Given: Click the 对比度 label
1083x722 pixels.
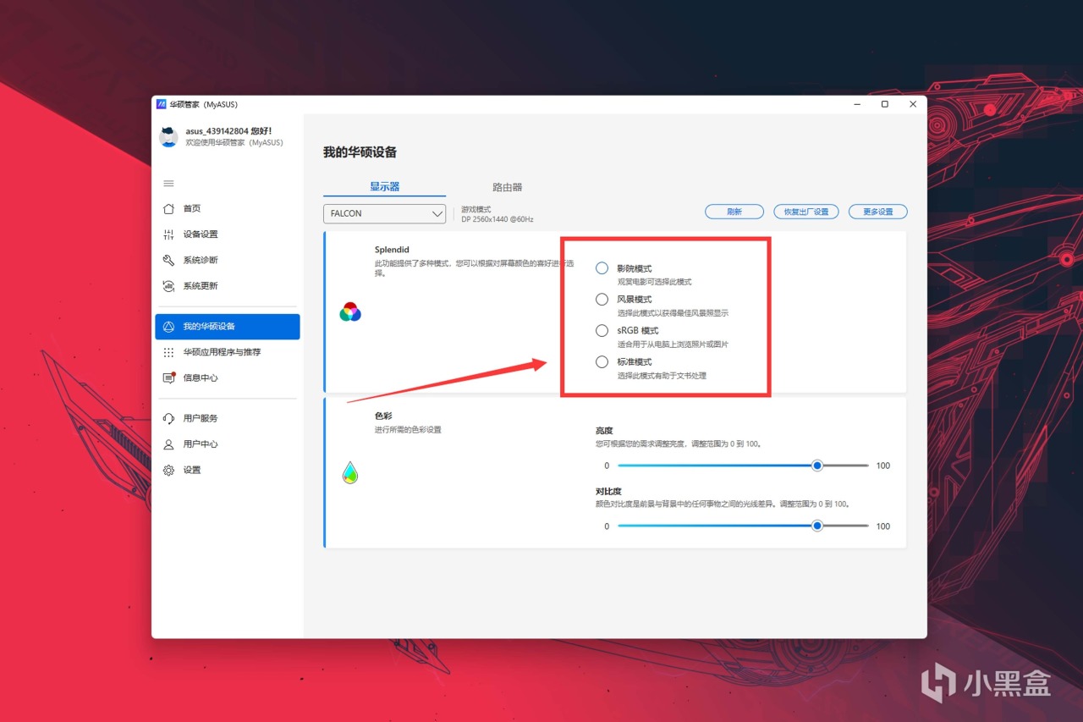Looking at the screenshot, I should (x=608, y=491).
